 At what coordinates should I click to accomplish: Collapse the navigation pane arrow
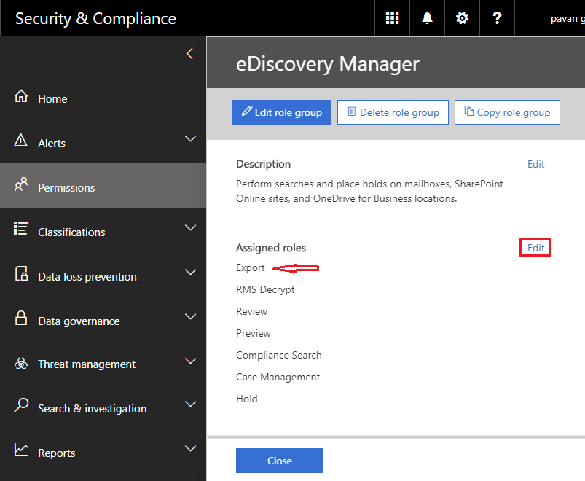(189, 54)
